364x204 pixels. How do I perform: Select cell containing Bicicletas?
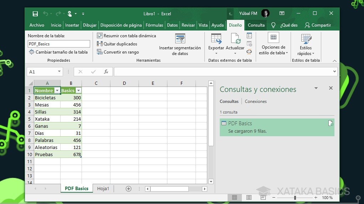[x=47, y=98]
